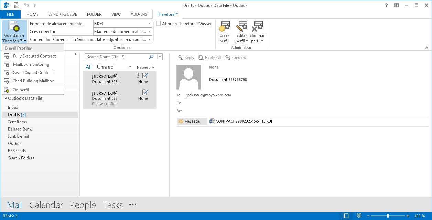Click the Eliminar perfil icon
Viewport: 432px width, 220px height.
pyautogui.click(x=257, y=27)
